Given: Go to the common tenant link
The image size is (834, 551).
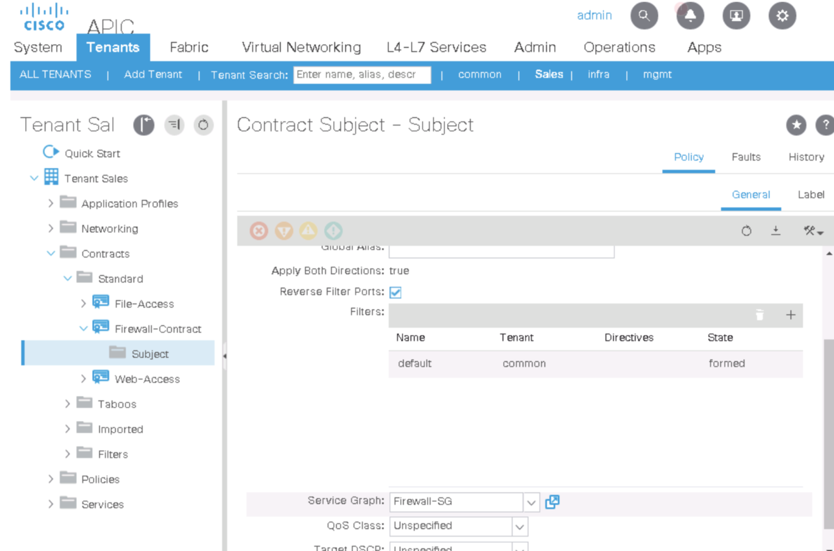Looking at the screenshot, I should point(480,75).
